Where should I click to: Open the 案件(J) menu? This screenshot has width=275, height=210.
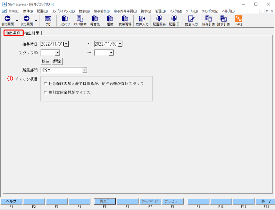coord(28,11)
